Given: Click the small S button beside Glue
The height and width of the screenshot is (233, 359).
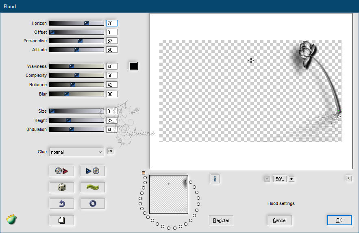Looking at the screenshot, I should (x=110, y=151).
